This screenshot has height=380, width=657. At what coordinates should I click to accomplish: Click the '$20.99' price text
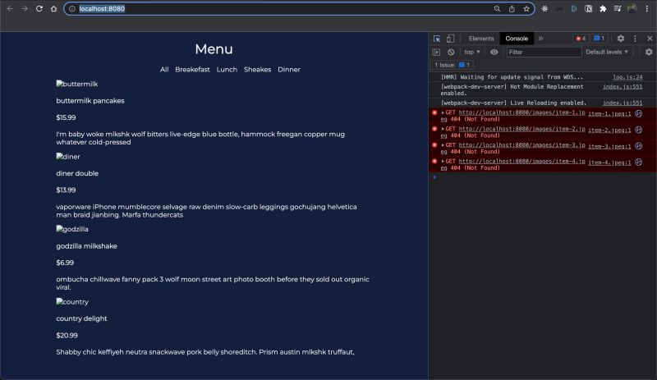[67, 335]
